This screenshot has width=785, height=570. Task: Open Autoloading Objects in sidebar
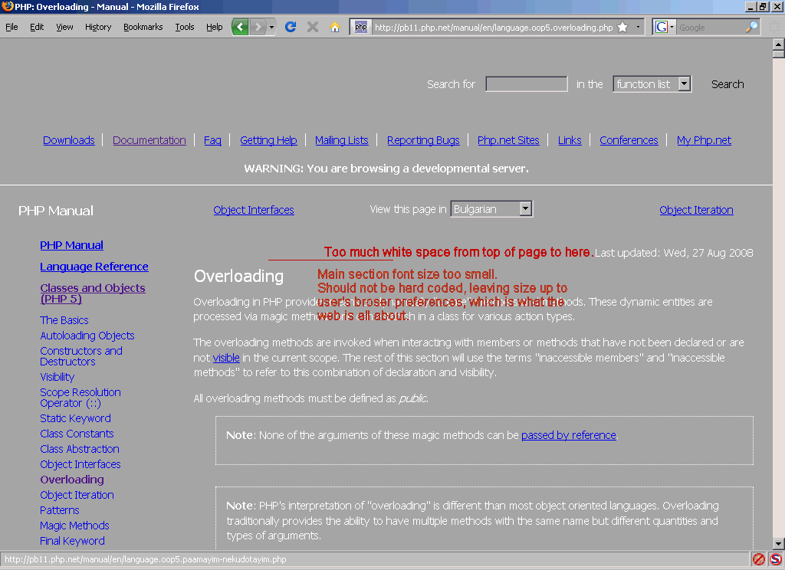pos(87,336)
